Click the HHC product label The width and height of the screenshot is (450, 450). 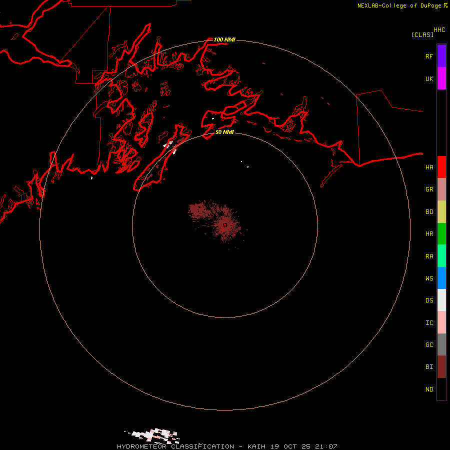click(x=439, y=30)
